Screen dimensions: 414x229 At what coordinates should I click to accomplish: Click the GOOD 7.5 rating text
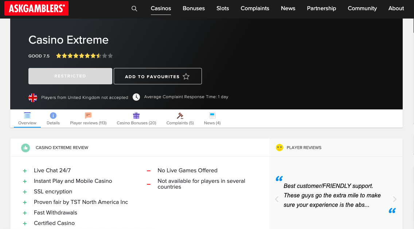tap(39, 56)
